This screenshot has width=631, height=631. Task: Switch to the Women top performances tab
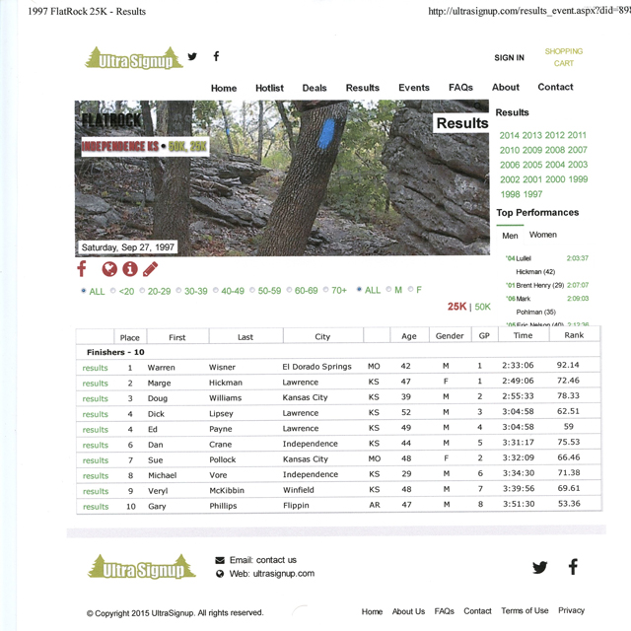543,235
